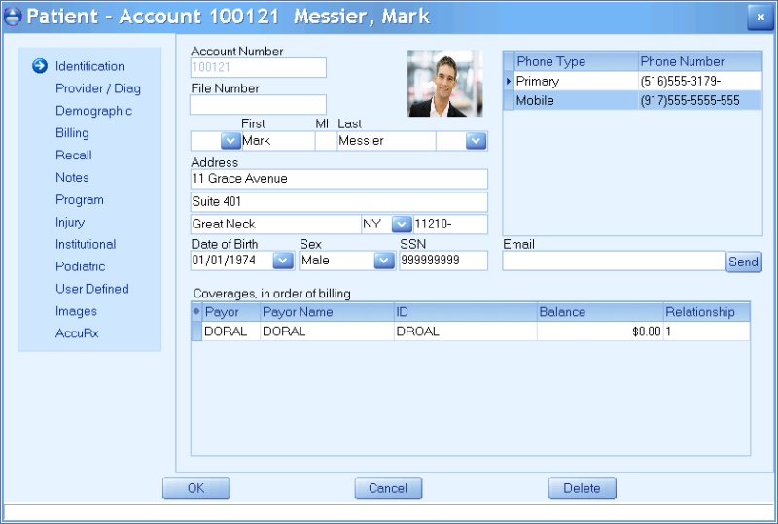This screenshot has width=778, height=524.
Task: Click the Payor column header
Action: (231, 312)
